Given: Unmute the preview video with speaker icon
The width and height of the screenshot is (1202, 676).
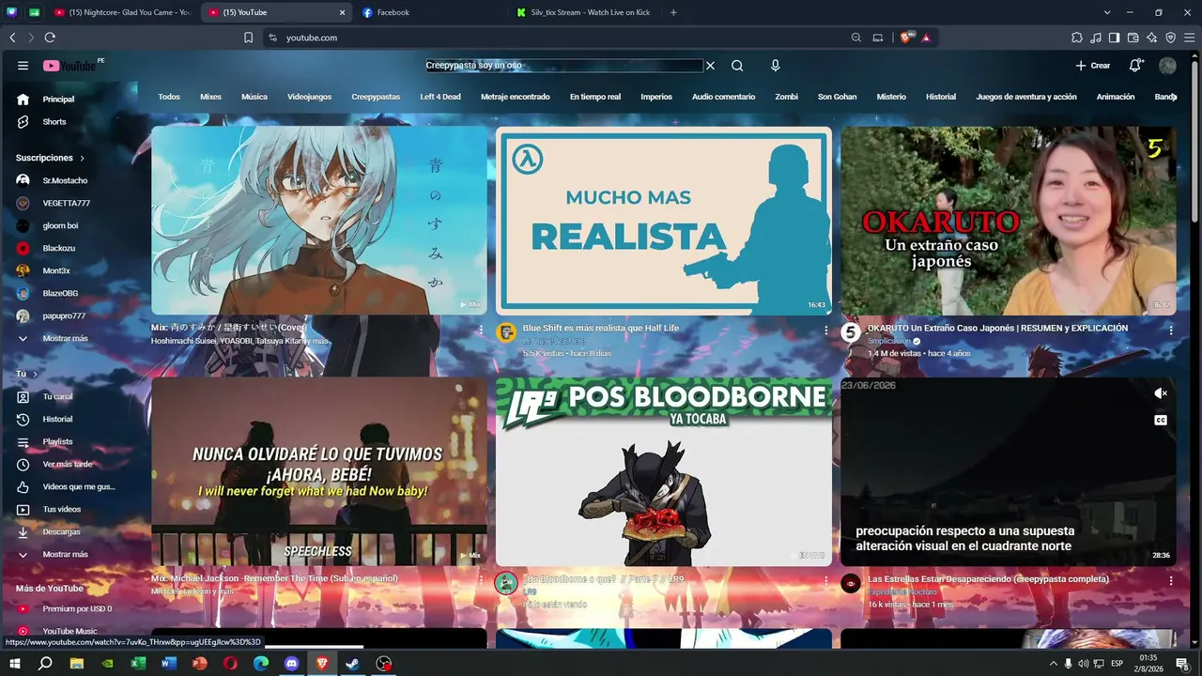Looking at the screenshot, I should 1161,393.
